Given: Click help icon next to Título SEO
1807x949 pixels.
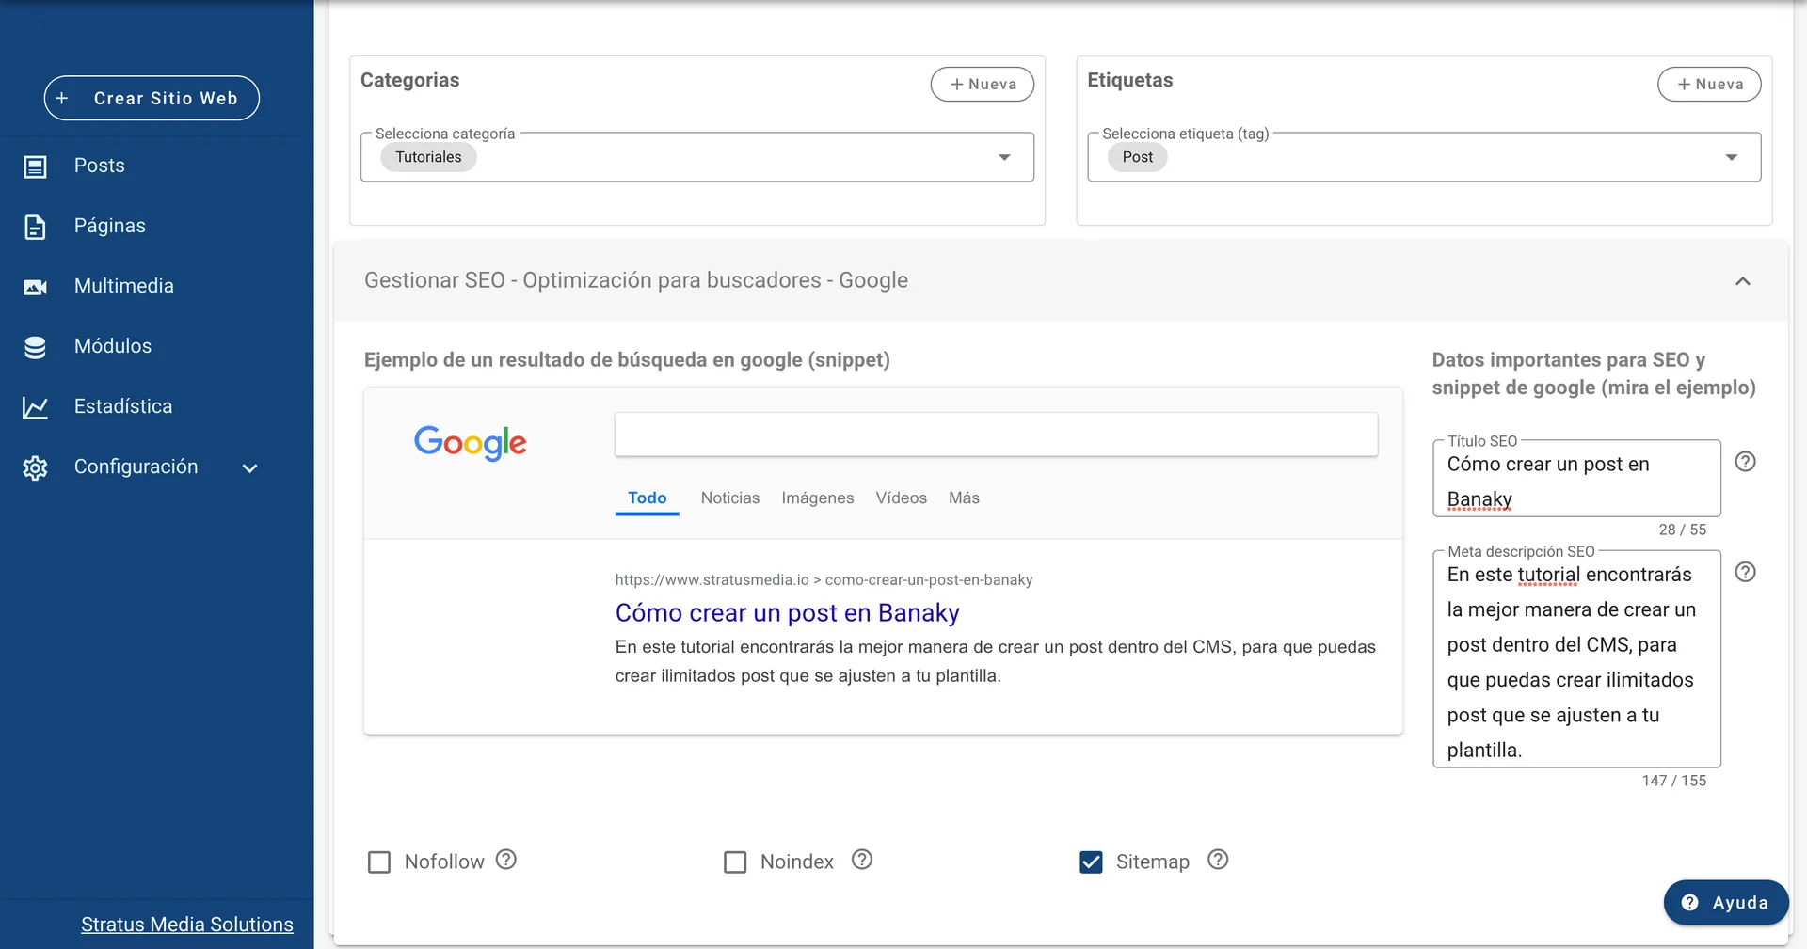Looking at the screenshot, I should 1745,462.
